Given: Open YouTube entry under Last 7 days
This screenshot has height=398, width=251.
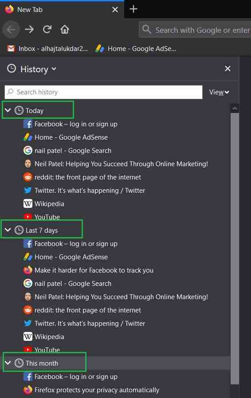Looking at the screenshot, I should pos(42,350).
